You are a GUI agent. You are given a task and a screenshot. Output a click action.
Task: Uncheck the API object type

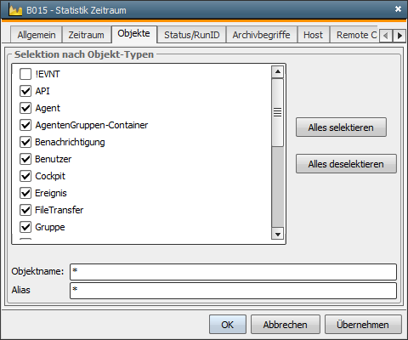point(25,91)
